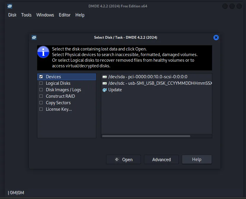Open the Tools menu

point(26,15)
